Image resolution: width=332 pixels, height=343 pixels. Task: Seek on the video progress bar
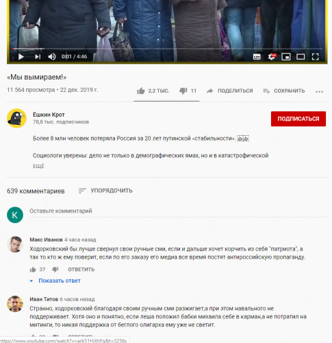coord(167,49)
